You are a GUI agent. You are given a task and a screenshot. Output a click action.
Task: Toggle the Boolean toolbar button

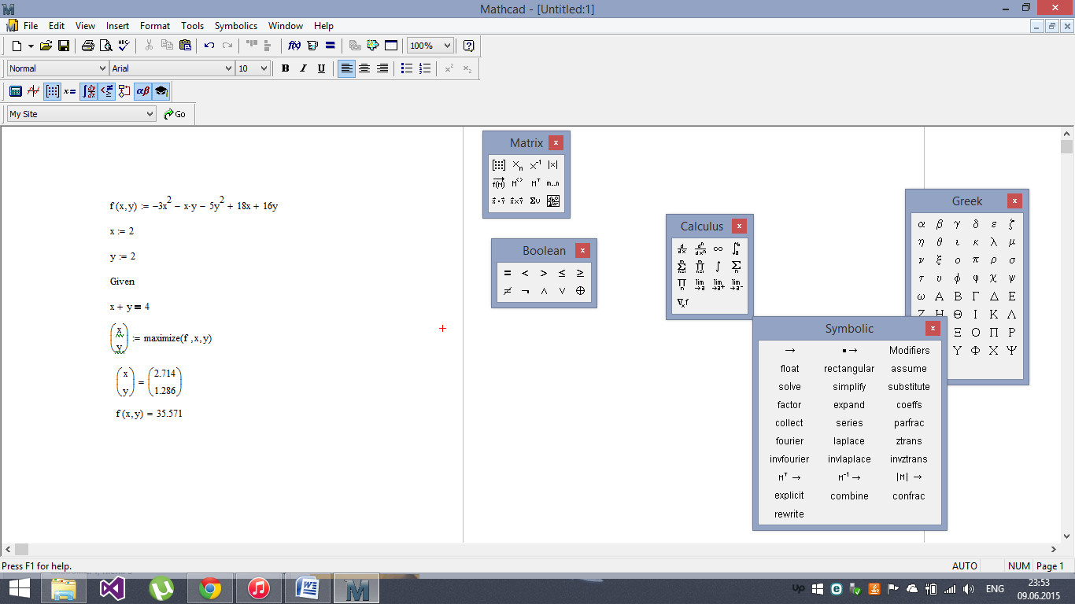(106, 91)
